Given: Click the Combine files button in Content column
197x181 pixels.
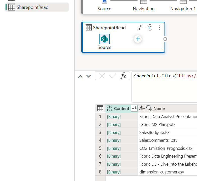Looking at the screenshot, I should [x=134, y=108].
